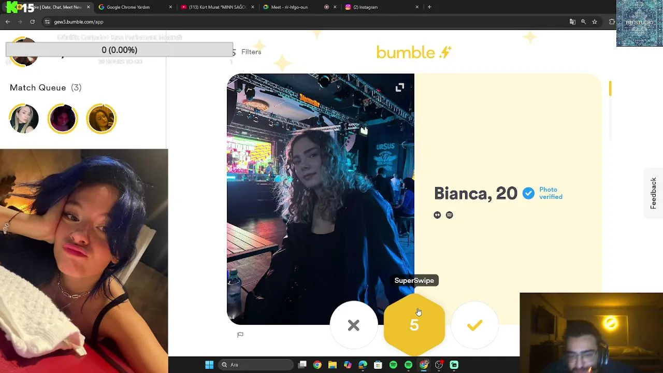663x373 pixels.
Task: Reject Bianca with the X pass button
Action: (x=354, y=325)
